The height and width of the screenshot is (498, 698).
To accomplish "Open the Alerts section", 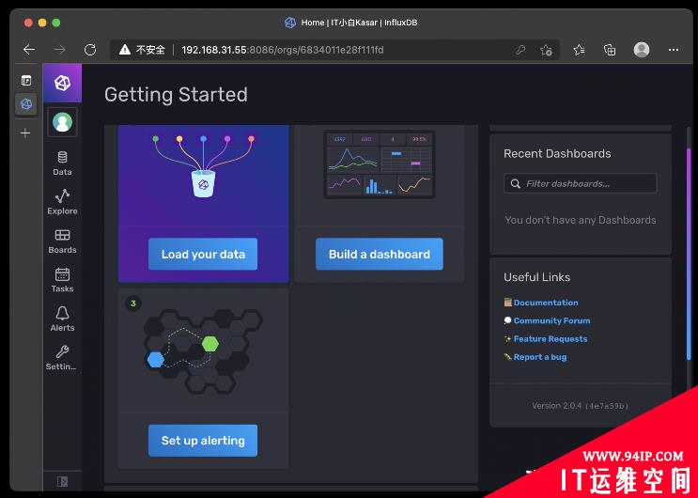I will pyautogui.click(x=62, y=319).
